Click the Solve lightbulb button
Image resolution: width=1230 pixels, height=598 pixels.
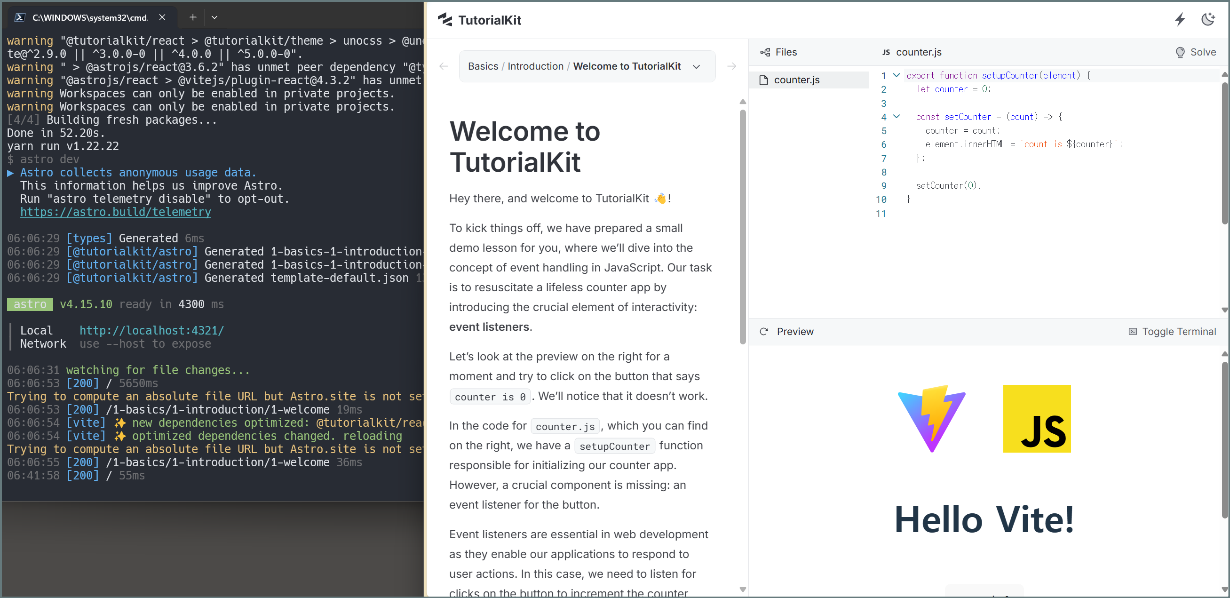1195,52
